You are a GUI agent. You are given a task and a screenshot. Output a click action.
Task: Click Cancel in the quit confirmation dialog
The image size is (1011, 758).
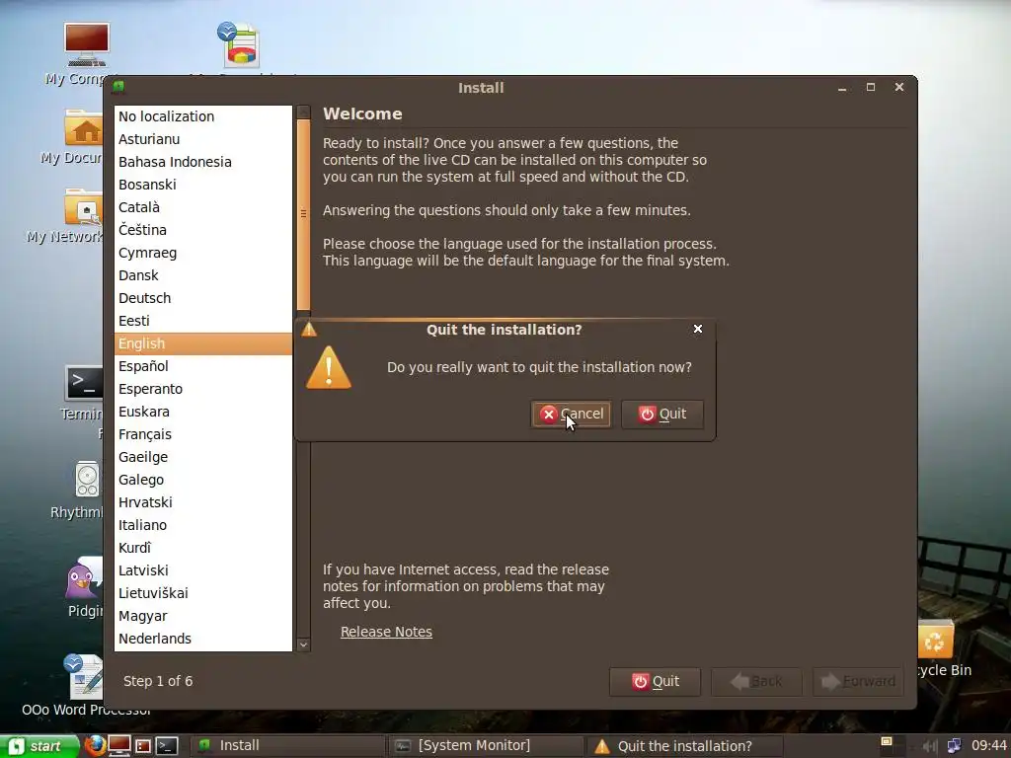click(571, 414)
